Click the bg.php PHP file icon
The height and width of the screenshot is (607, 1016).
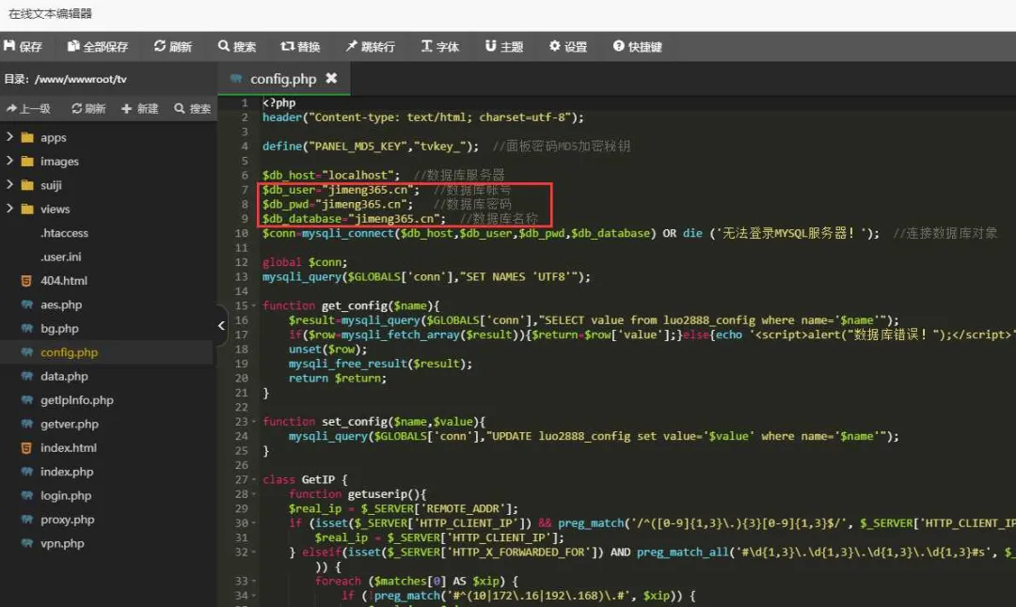[26, 329]
